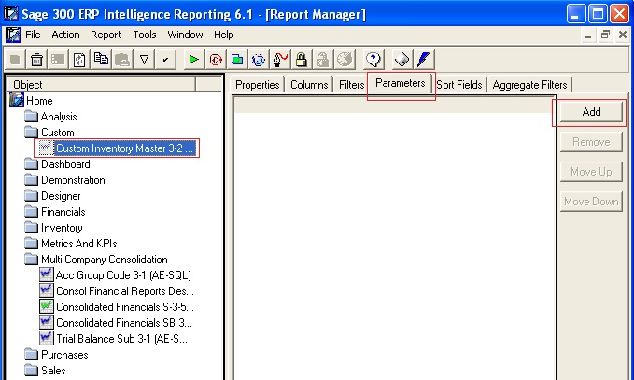Select the Metrics And KPIs folder
This screenshot has height=380, width=634.
click(78, 244)
